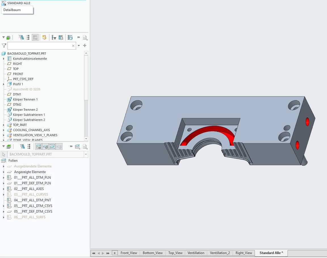The image size is (327, 258).
Task: Click the new folder/group icon in model tree toolbar
Action: pyautogui.click(x=44, y=37)
